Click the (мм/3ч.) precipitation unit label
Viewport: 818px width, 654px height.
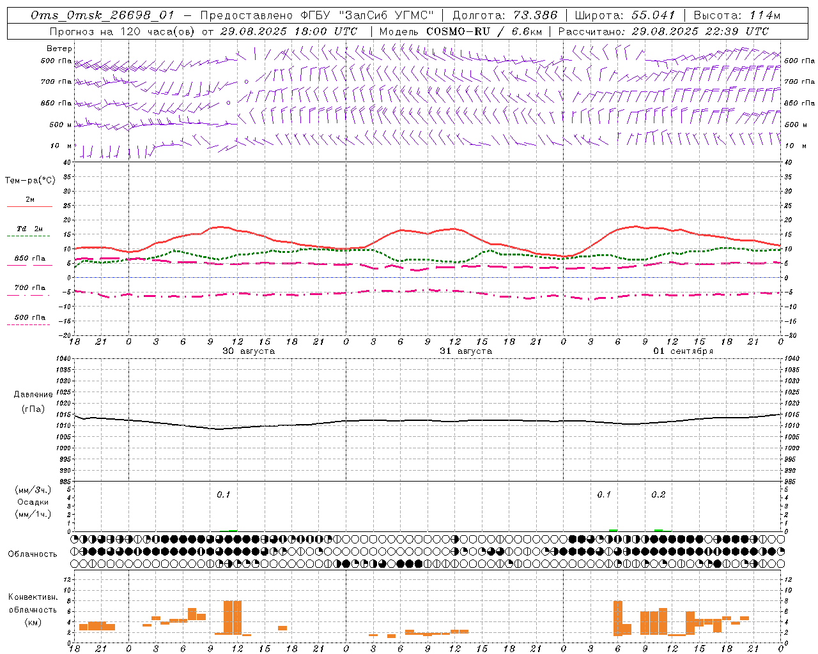pyautogui.click(x=33, y=490)
